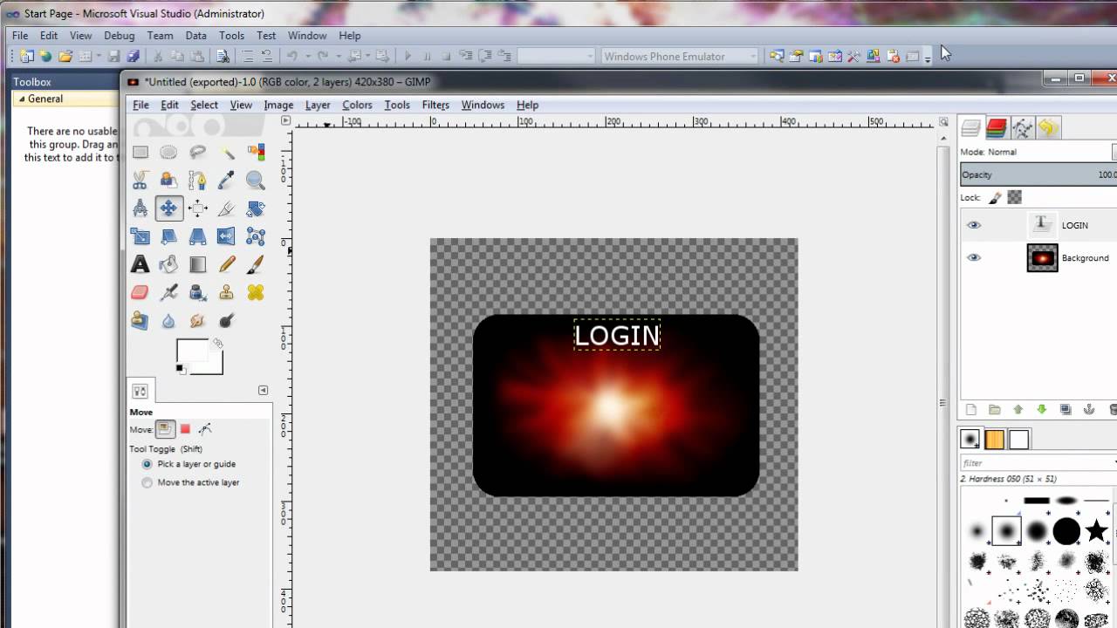This screenshot has width=1117, height=628.
Task: Switch to the Patterns tab
Action: pos(995,440)
